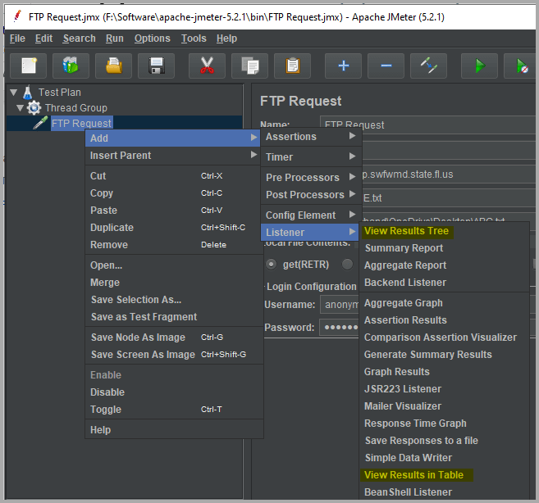
Task: Choose View Results in Table listener
Action: point(413,475)
